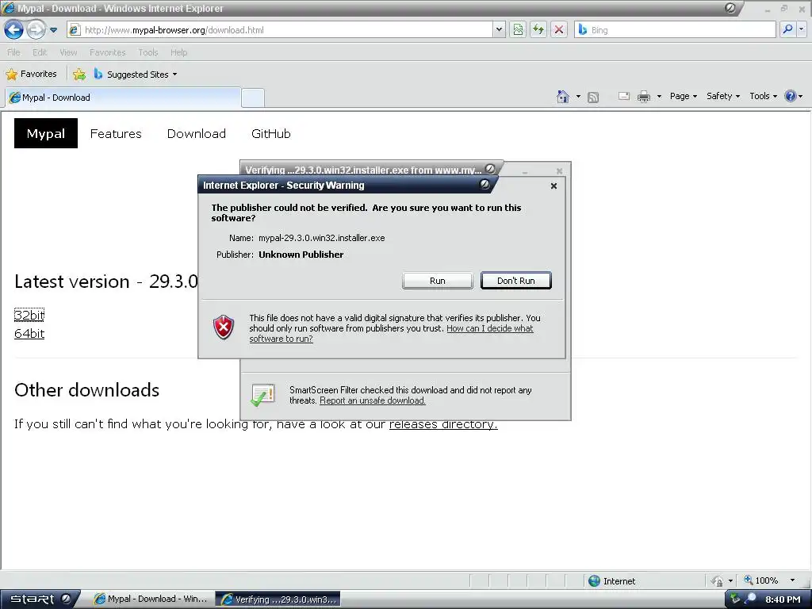Click the Don't Run button
812x609 pixels.
point(515,281)
